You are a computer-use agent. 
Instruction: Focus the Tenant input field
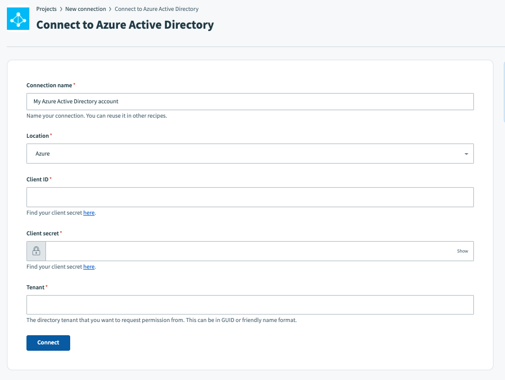tap(250, 304)
